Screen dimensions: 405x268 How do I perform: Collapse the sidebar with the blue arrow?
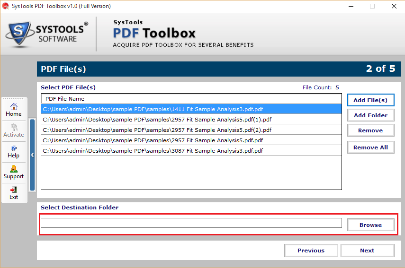pyautogui.click(x=32, y=155)
